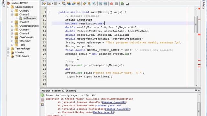This screenshot has width=207, height=116.
Task: Click the Back navigation icon next to Last Edit
Action: click(49, 4)
